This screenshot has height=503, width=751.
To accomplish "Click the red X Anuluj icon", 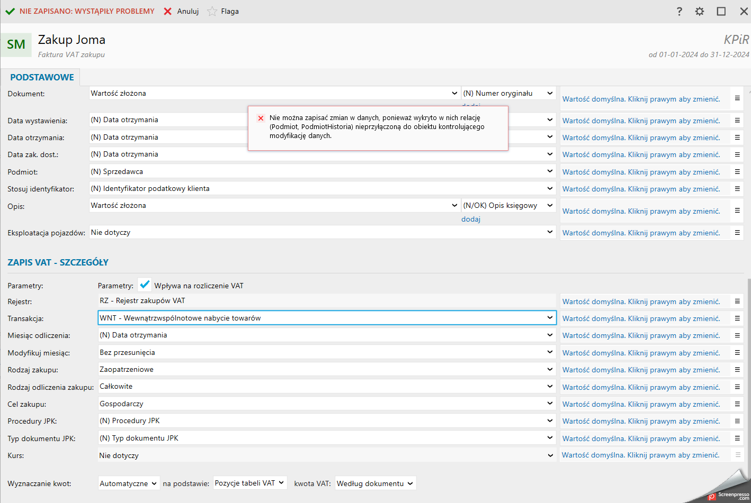I will point(168,11).
